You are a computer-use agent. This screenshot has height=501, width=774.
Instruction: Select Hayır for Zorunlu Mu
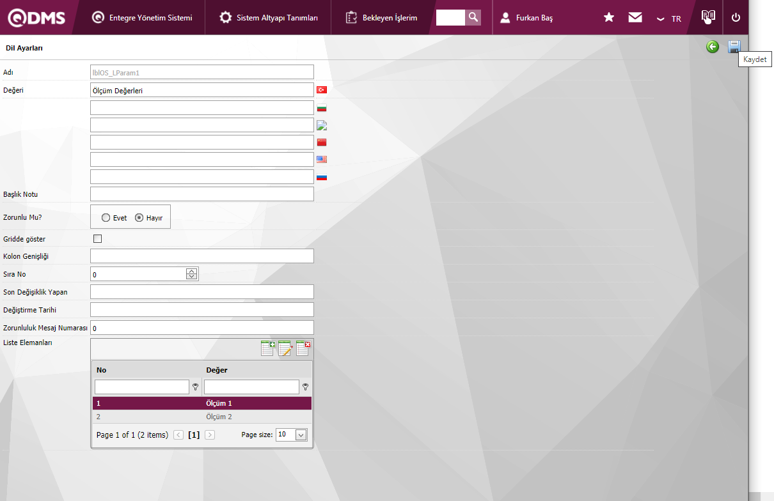(139, 218)
